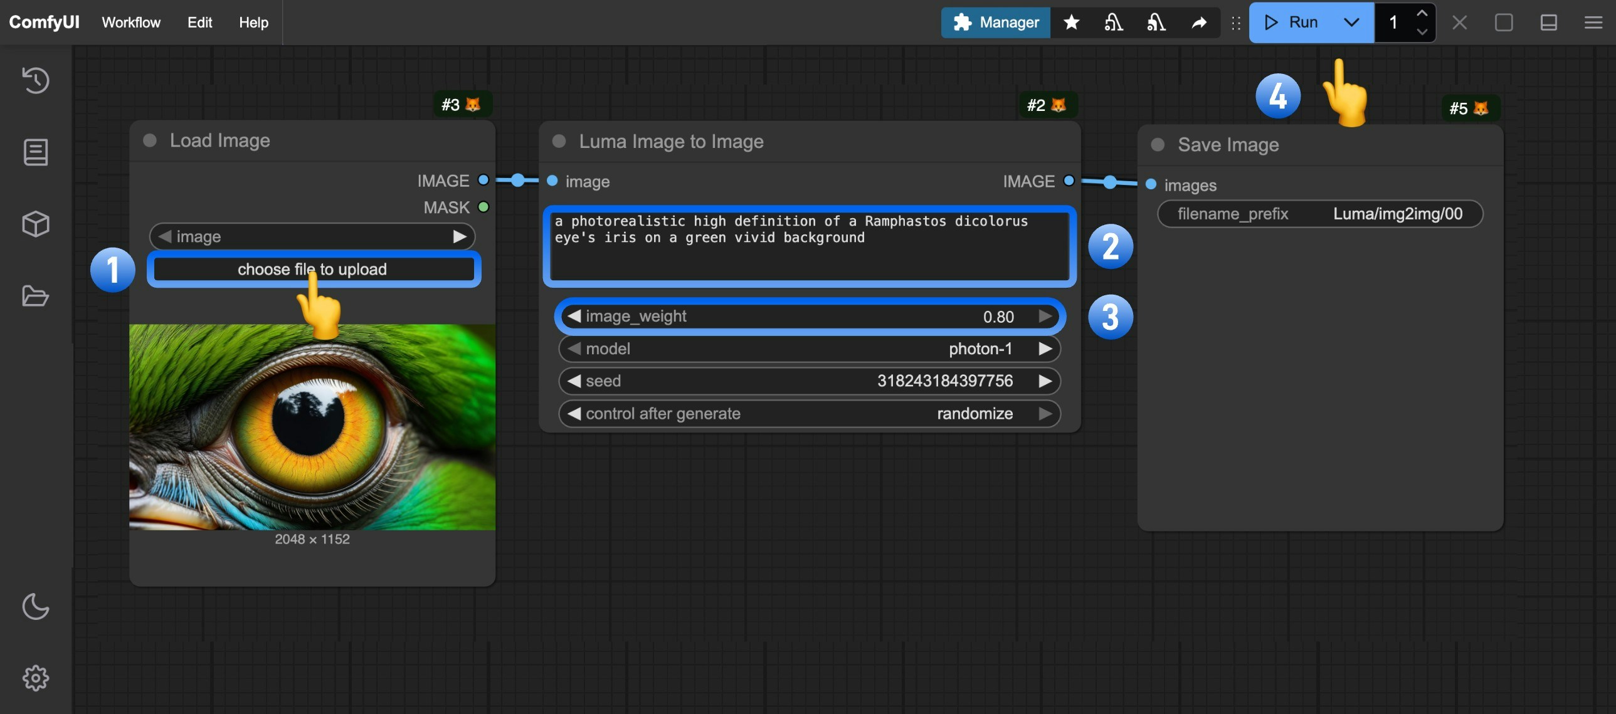Viewport: 1616px width, 714px height.
Task: Adjust the image_weight value of 0.80
Action: point(810,316)
